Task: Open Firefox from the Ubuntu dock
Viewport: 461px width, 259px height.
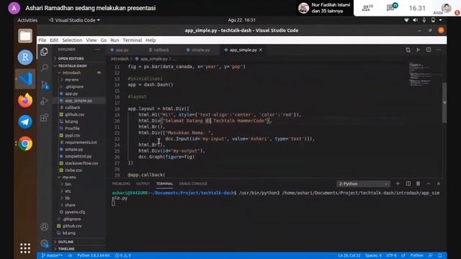Action: coord(25,101)
